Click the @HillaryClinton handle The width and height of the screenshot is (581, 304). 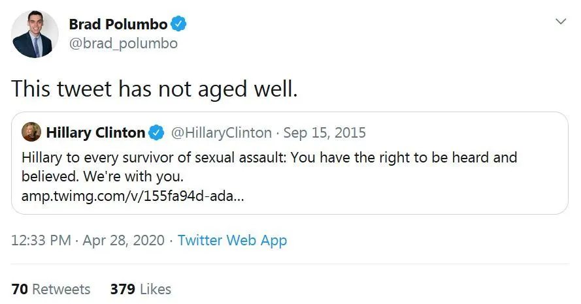(x=221, y=133)
